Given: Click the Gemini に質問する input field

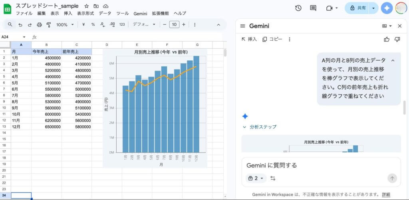Looking at the screenshot, I should [x=321, y=165].
